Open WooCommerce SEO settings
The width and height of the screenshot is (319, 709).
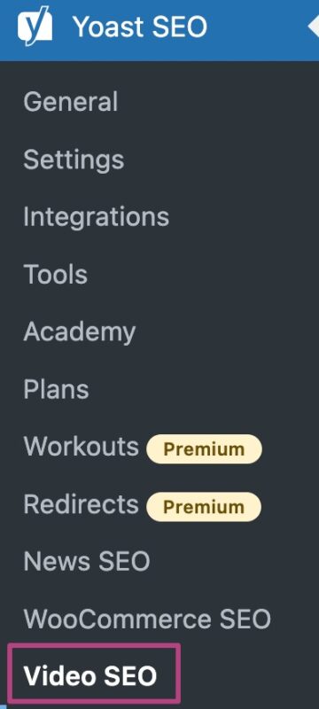147,619
